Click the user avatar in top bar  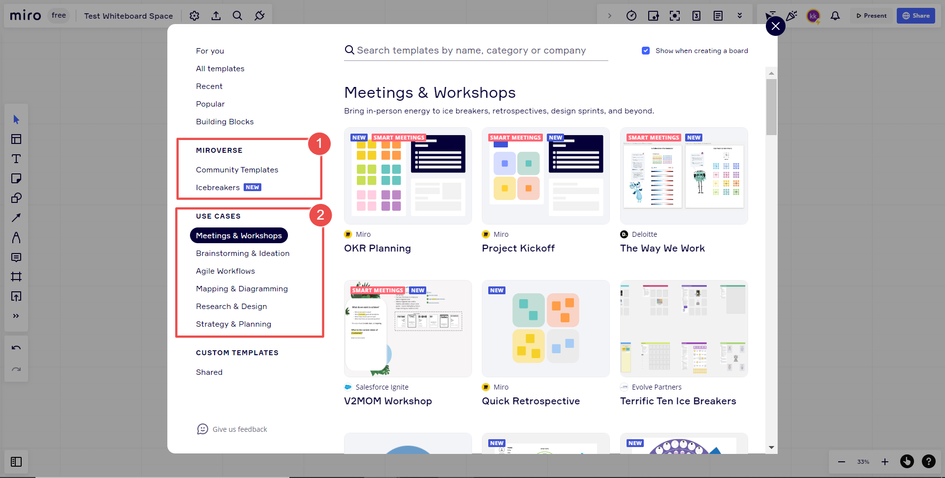coord(813,16)
